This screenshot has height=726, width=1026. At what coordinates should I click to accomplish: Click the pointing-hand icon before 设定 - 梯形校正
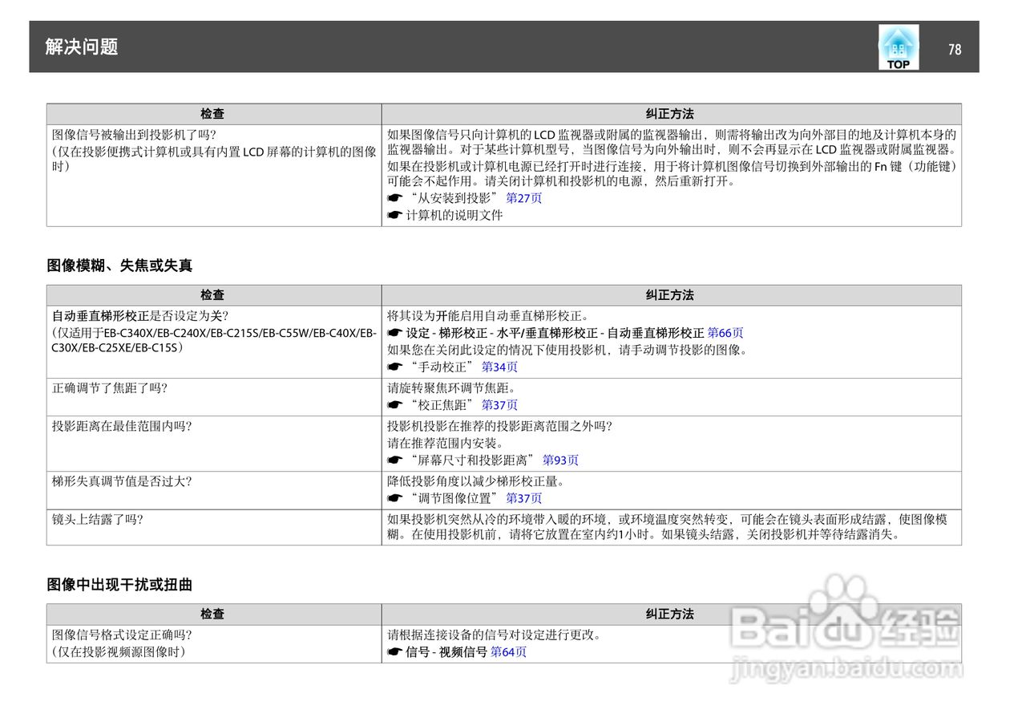394,334
